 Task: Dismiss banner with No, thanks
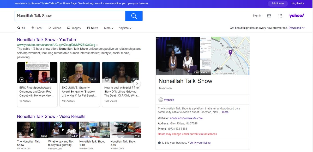click(298, 3)
